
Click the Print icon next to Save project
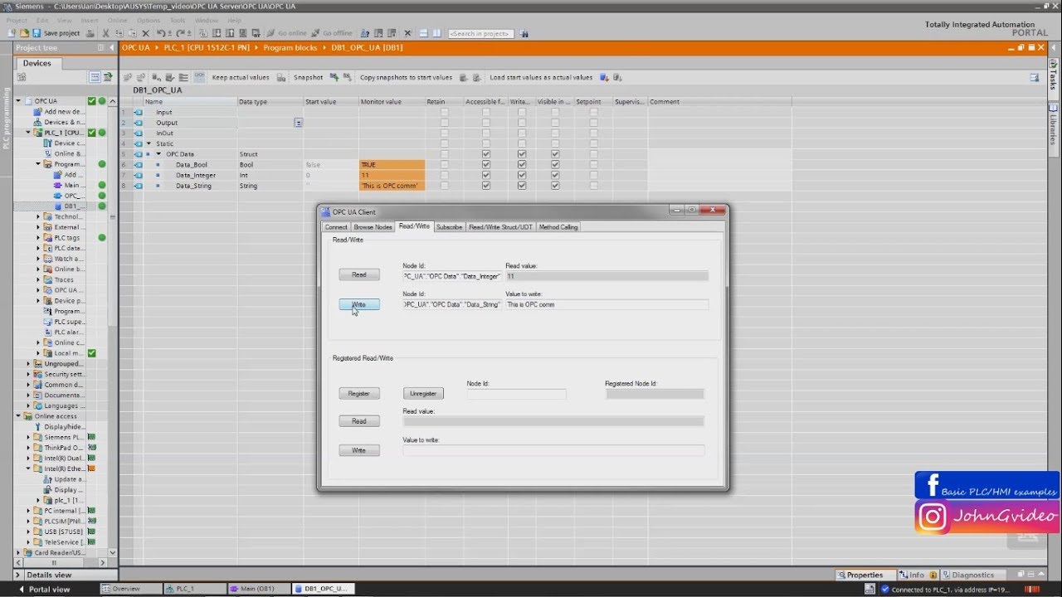(90, 33)
